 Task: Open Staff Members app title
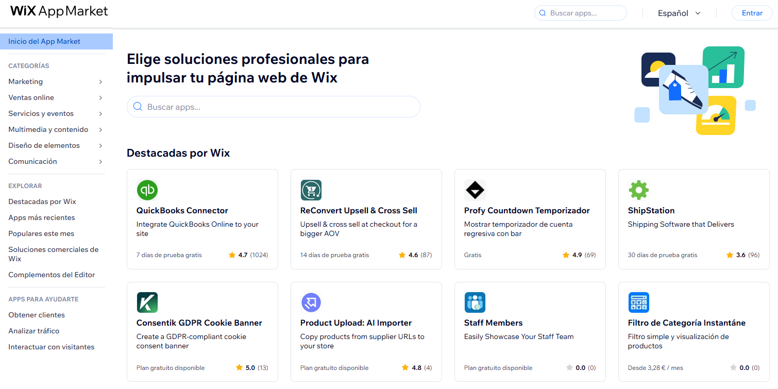tap(494, 323)
